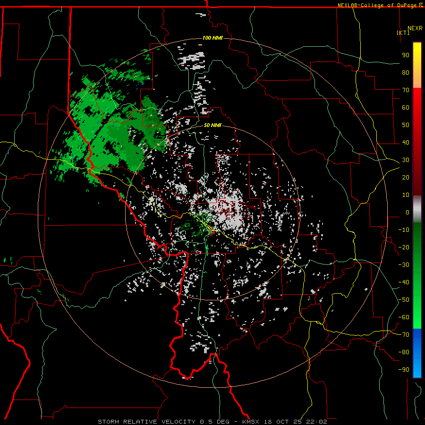425x425 pixels.
Task: Select the -30 scale value
Action: pyautogui.click(x=404, y=265)
